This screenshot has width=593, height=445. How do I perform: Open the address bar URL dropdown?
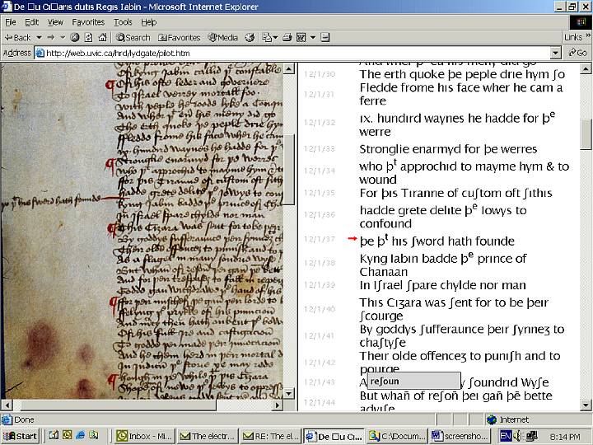[x=555, y=53]
